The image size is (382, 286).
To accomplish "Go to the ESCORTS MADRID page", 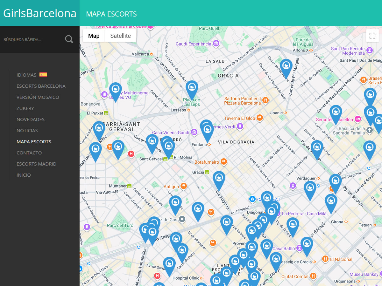I will coord(37,164).
